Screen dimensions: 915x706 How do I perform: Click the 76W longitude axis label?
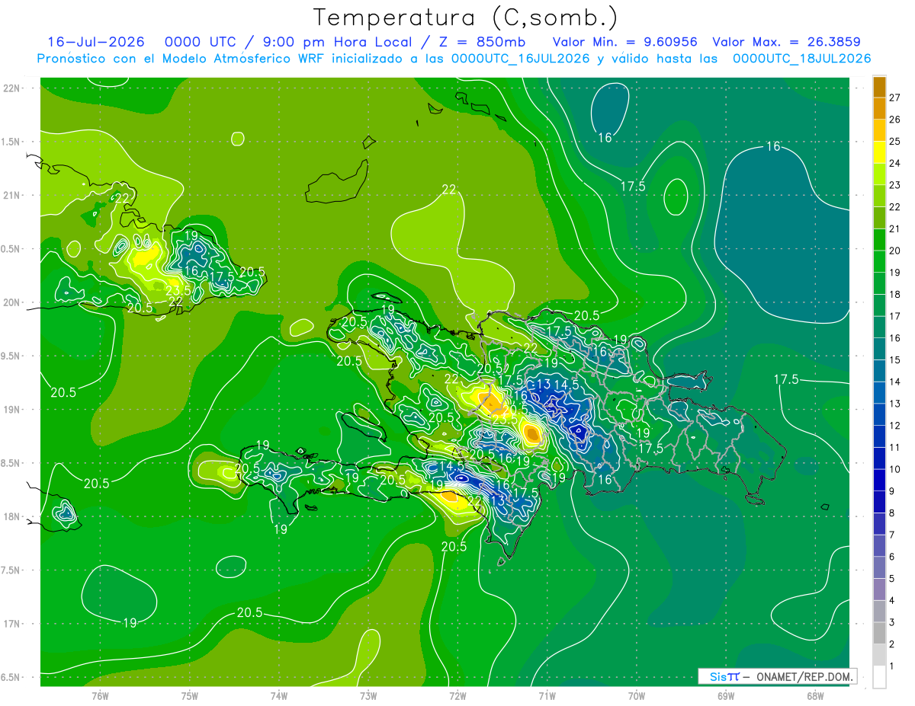tap(100, 696)
